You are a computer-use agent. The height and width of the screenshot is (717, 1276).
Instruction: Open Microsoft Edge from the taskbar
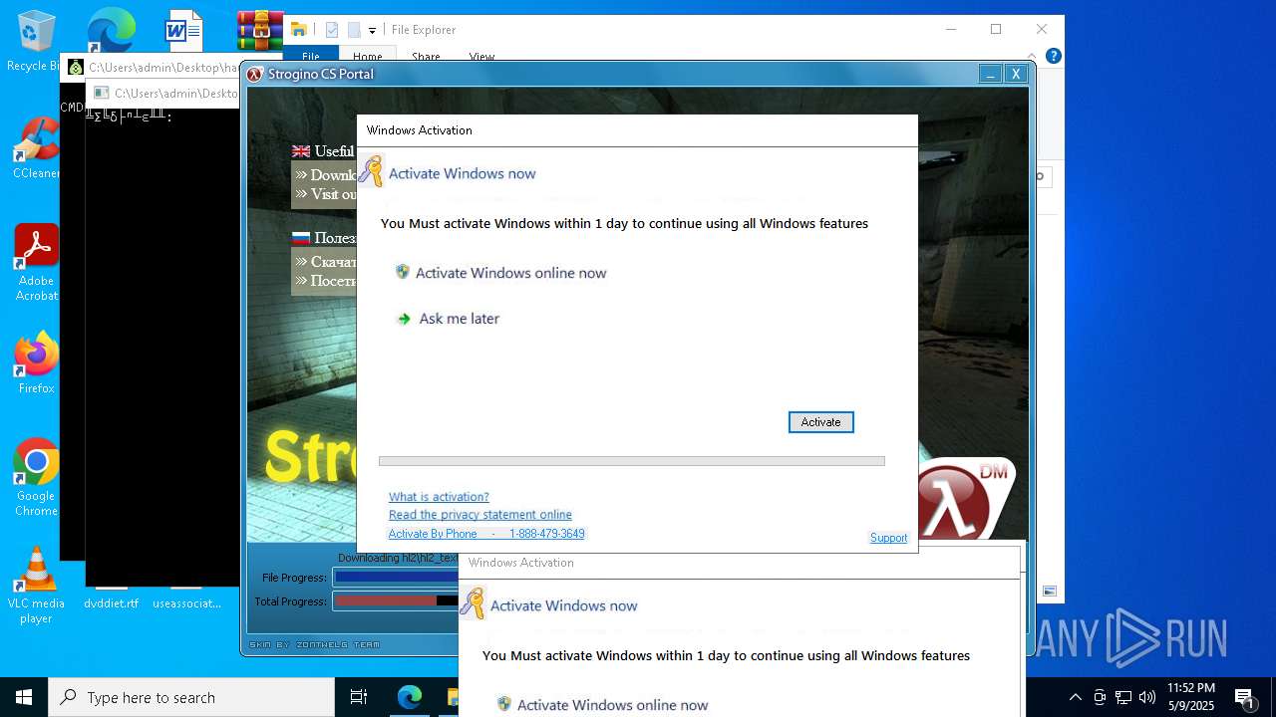(410, 697)
